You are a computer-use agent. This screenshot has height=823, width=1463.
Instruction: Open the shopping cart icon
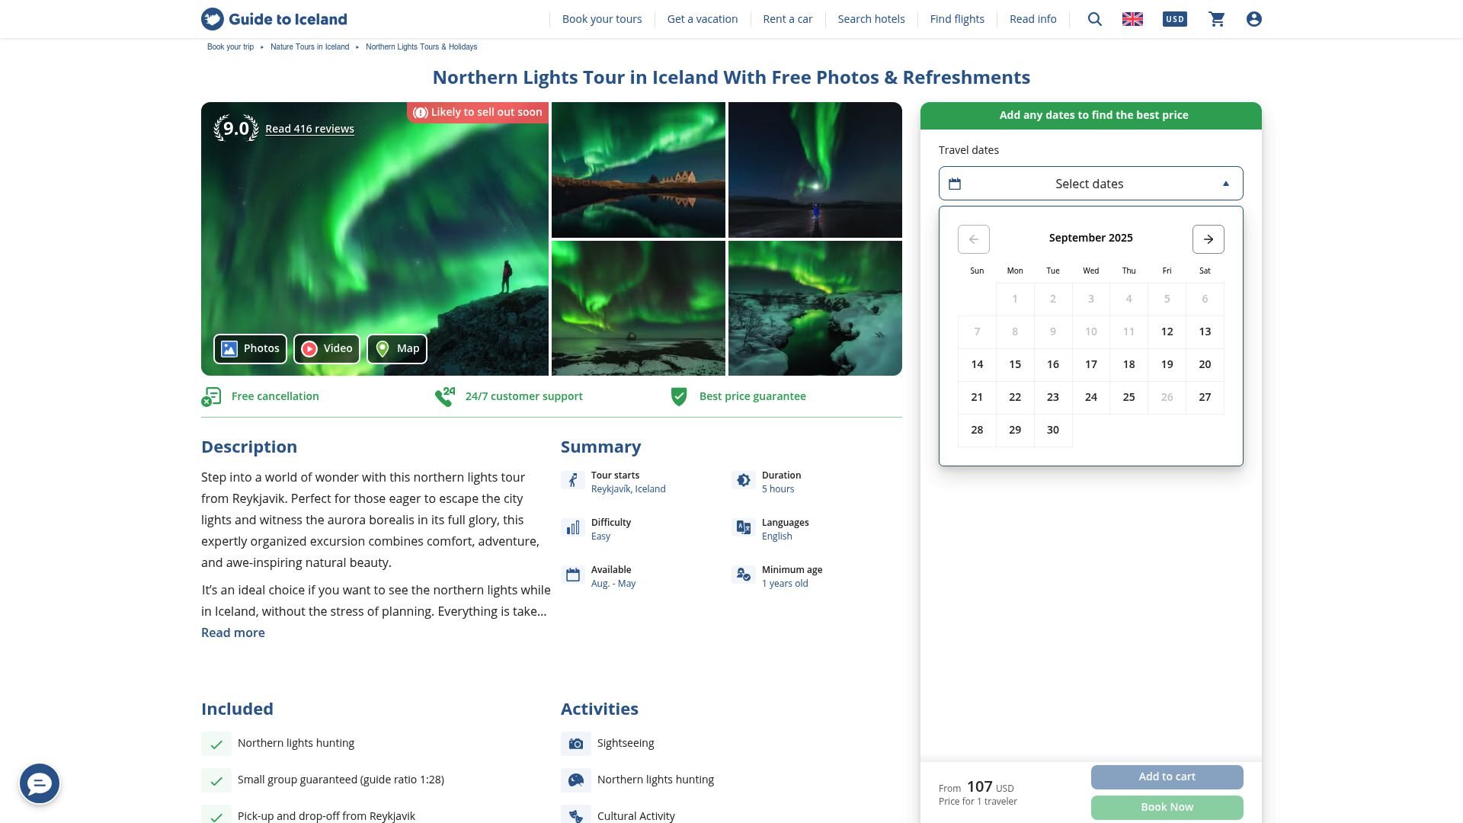click(1217, 19)
